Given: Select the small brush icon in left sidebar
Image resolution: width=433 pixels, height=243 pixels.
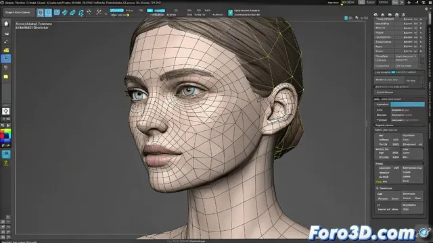Looking at the screenshot, I should [6, 41].
